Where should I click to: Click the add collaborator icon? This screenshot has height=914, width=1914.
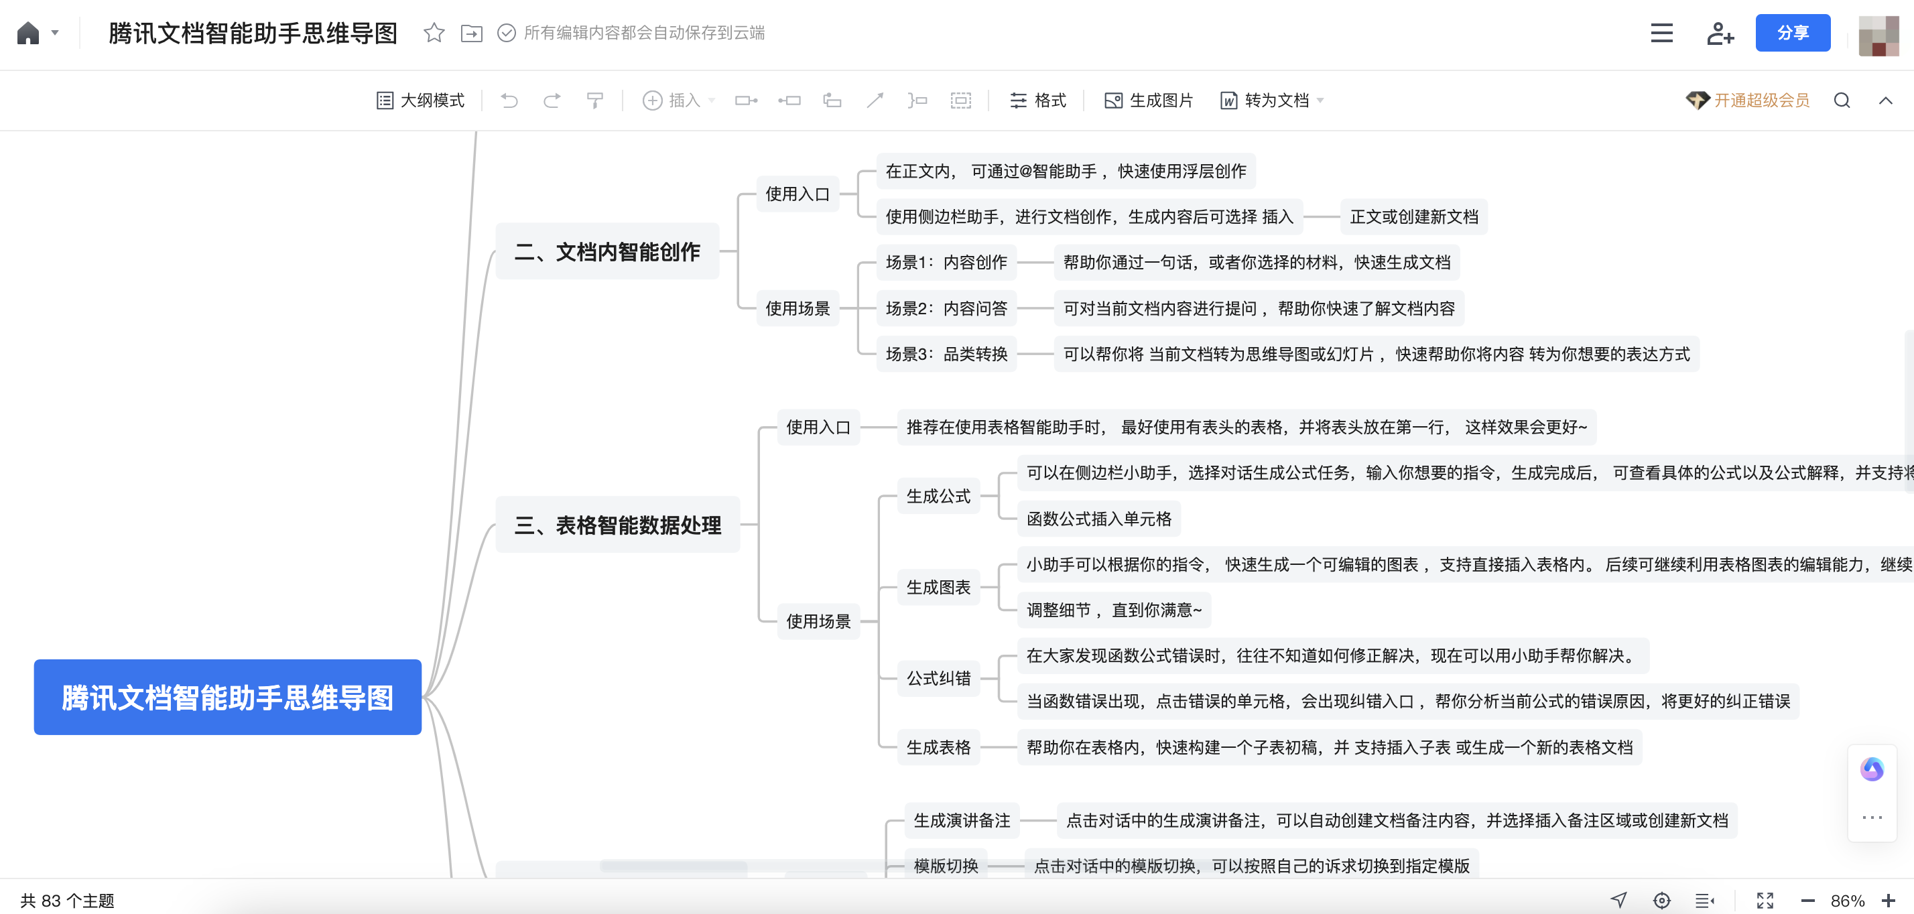coord(1720,33)
